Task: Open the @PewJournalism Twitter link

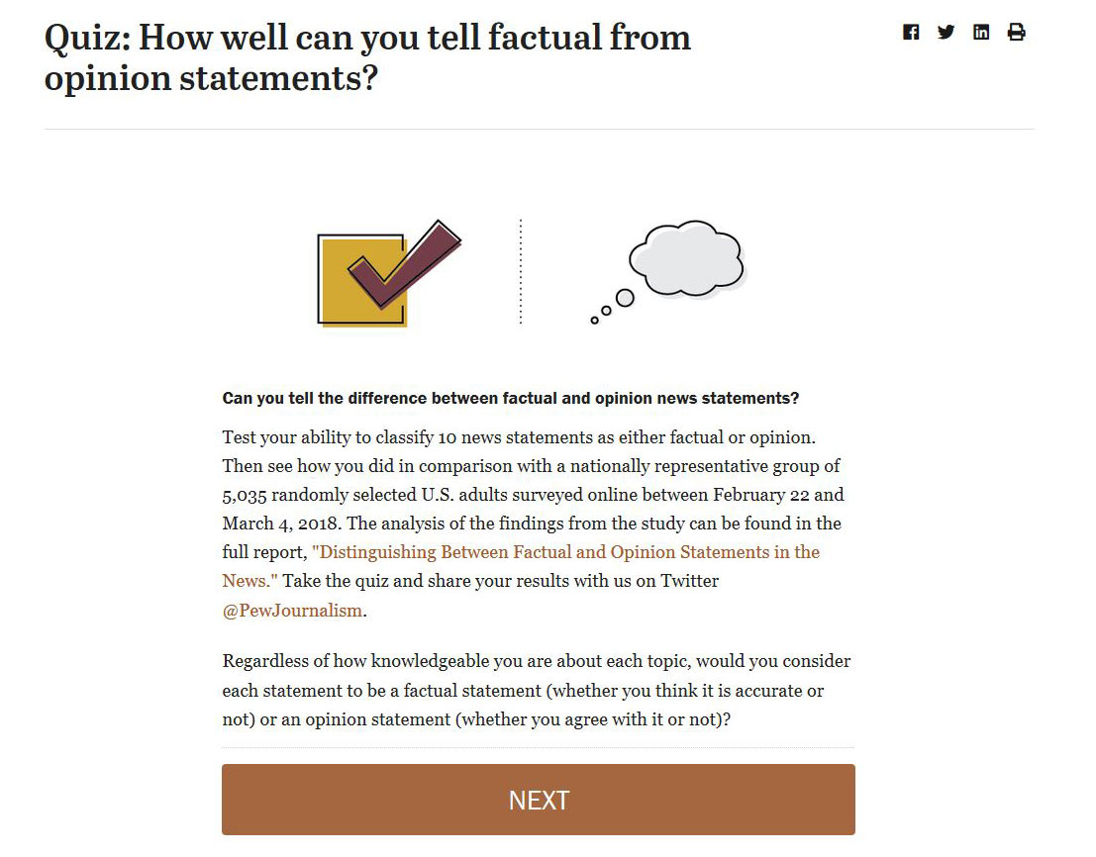Action: point(292,611)
